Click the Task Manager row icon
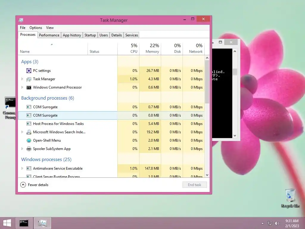This screenshot has height=229, width=305. pyautogui.click(x=29, y=79)
